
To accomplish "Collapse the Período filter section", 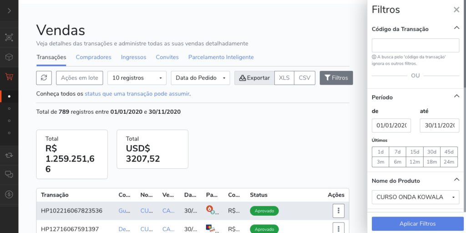I will click(x=456, y=96).
